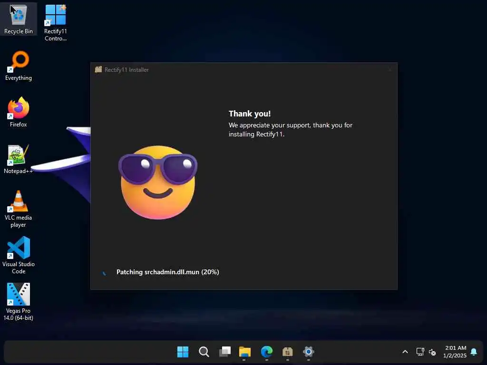The height and width of the screenshot is (365, 487).
Task: Show hidden system tray icons
Action: [x=405, y=352]
